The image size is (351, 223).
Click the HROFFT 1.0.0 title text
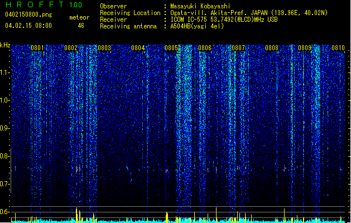[x=44, y=4]
